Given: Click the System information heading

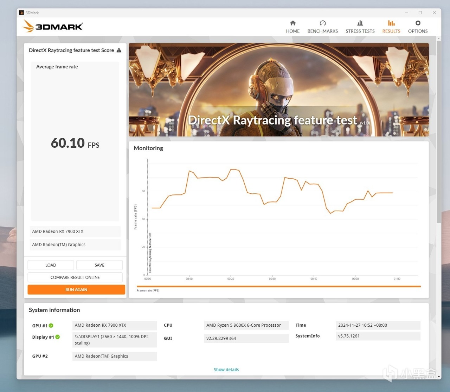Looking at the screenshot, I should pyautogui.click(x=54, y=310).
